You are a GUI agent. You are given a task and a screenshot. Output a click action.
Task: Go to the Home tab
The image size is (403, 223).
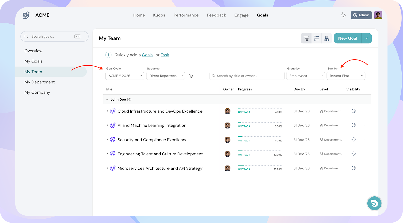[x=139, y=15]
